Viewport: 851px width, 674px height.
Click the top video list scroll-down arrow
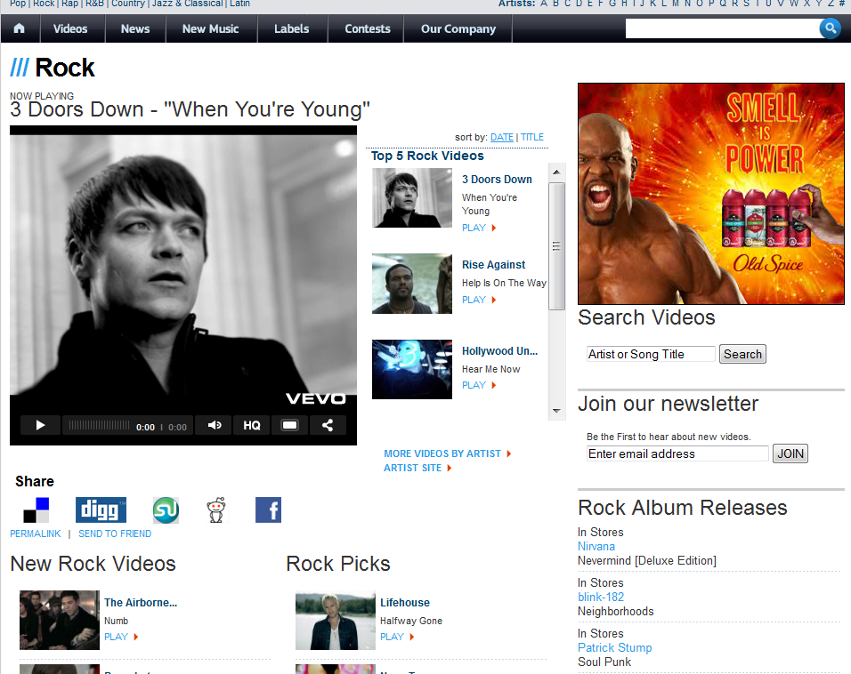556,411
